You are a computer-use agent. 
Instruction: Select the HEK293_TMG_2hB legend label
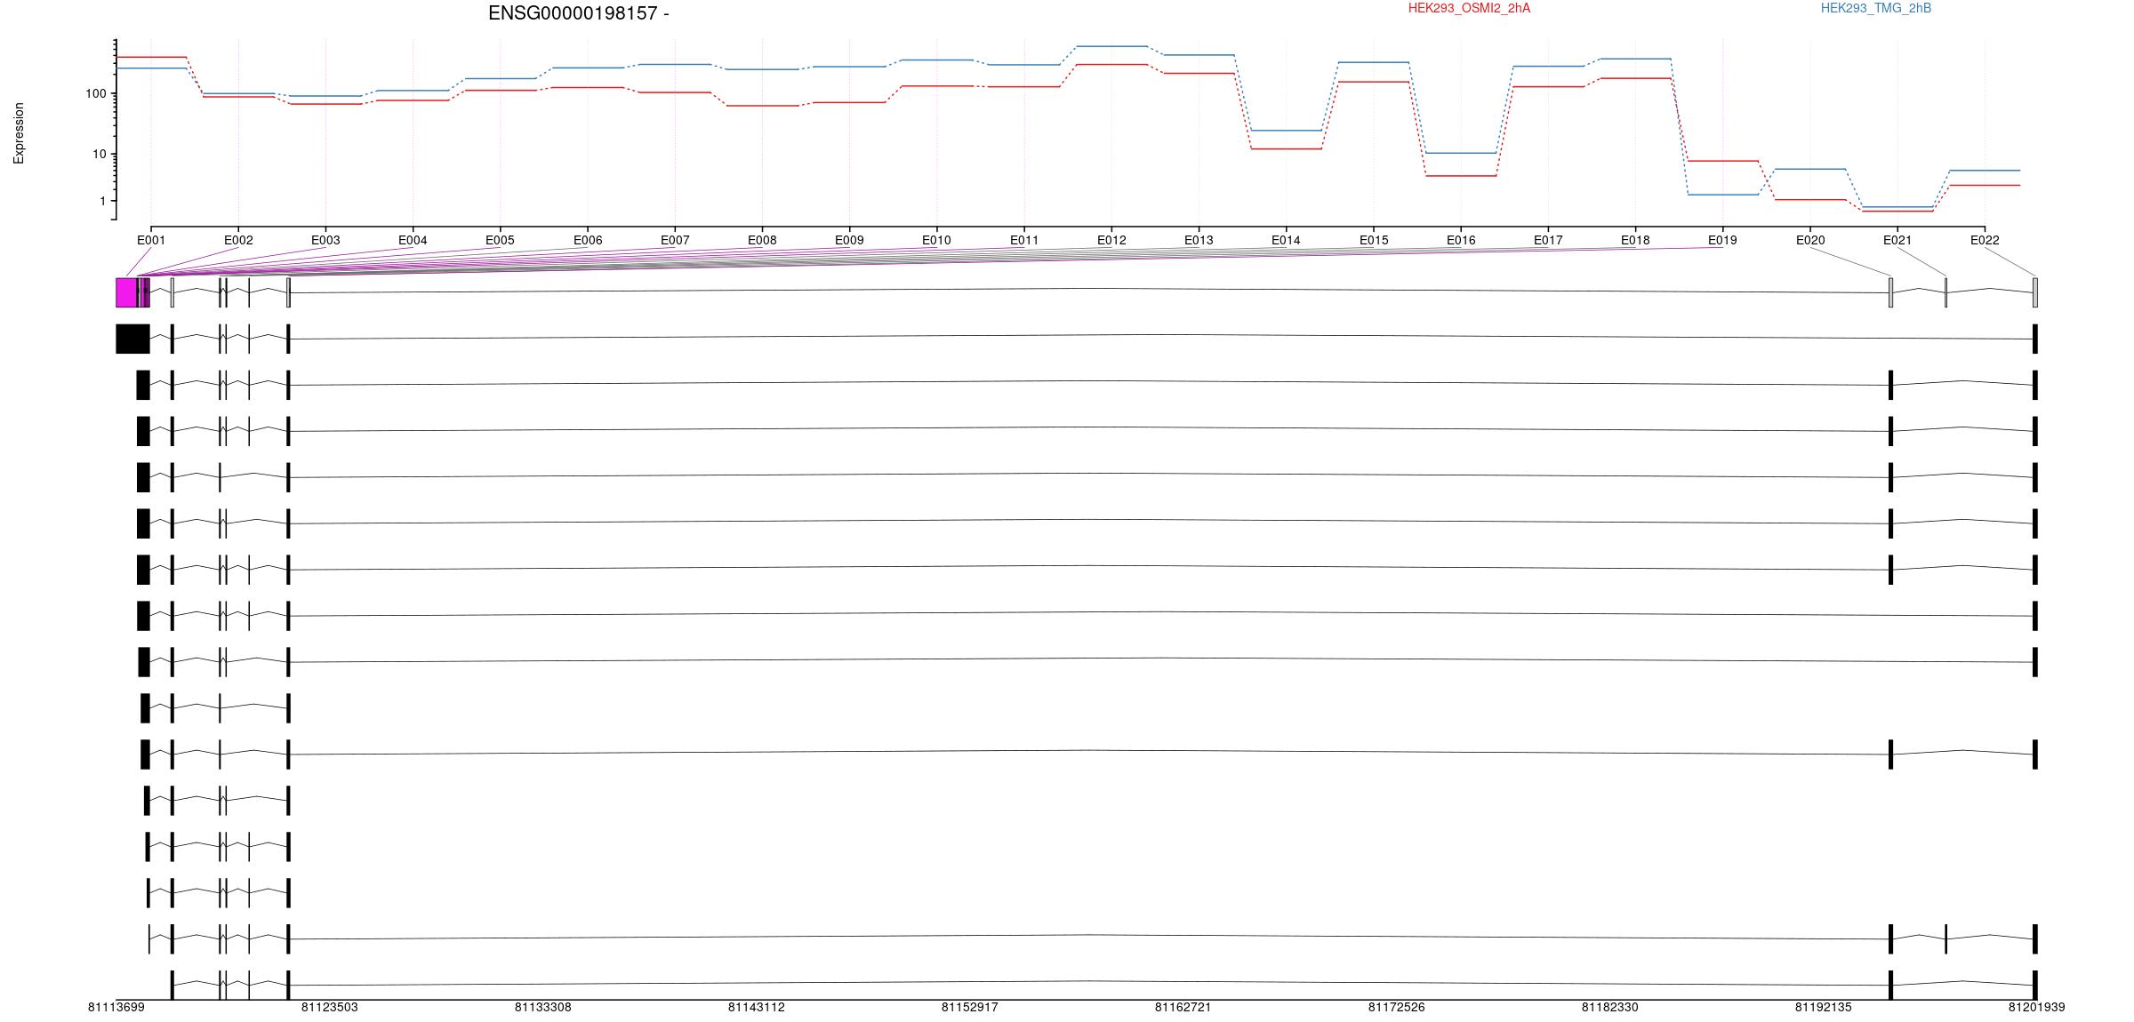(x=1876, y=8)
